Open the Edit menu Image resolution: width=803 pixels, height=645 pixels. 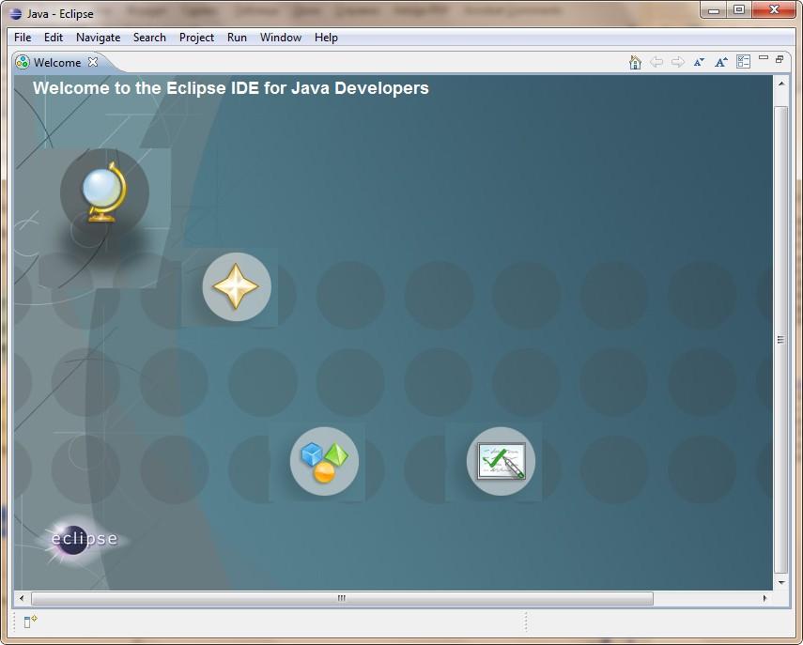(x=54, y=38)
